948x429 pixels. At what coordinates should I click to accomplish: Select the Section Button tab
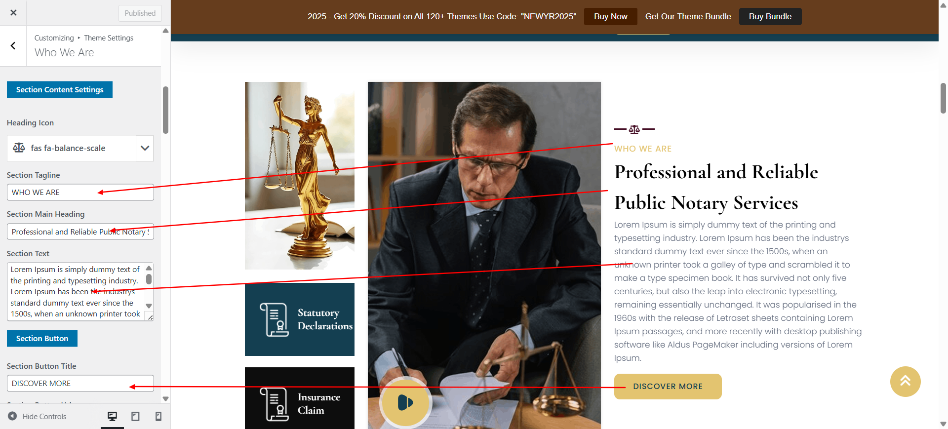42,339
